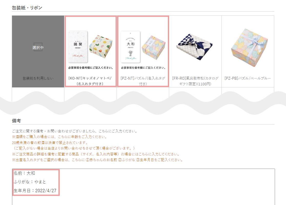Viewport: 286px width, 205px height.
Task: Select the 包装紙を利用しない option tile
Action: pos(38,52)
